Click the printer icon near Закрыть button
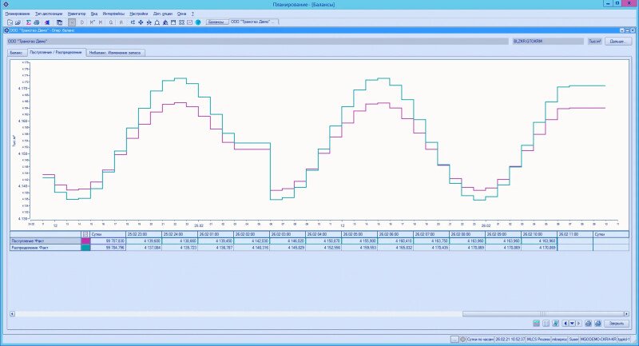Screen dimensions: 639x346 pos(588,324)
